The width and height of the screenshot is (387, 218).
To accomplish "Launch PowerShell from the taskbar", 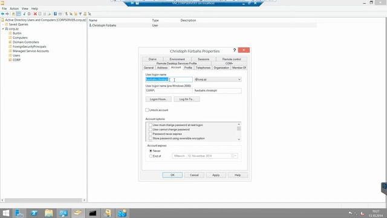I will coord(34,213).
